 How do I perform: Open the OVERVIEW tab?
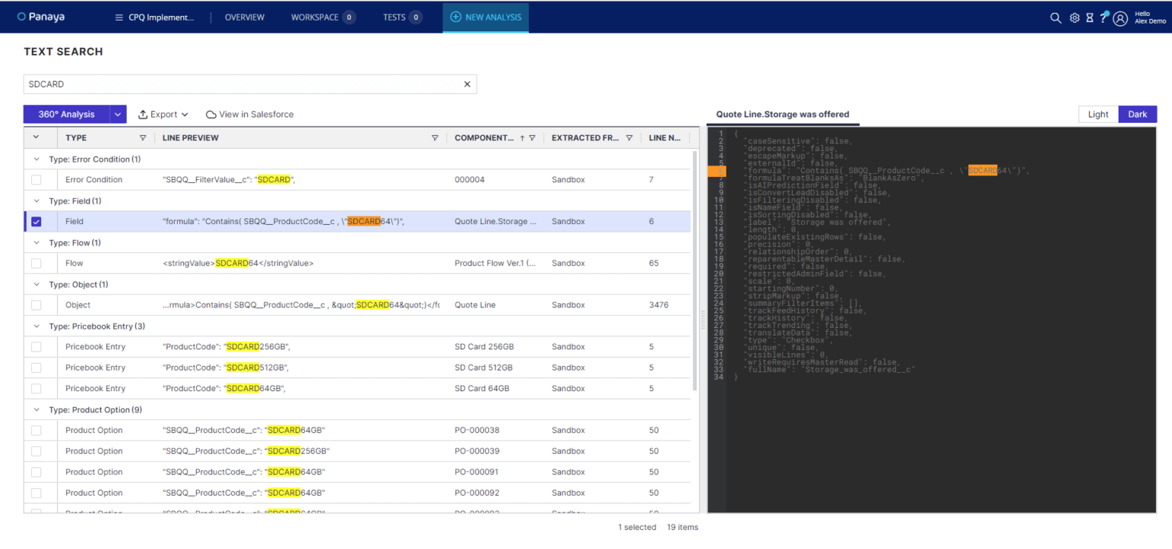coord(244,18)
